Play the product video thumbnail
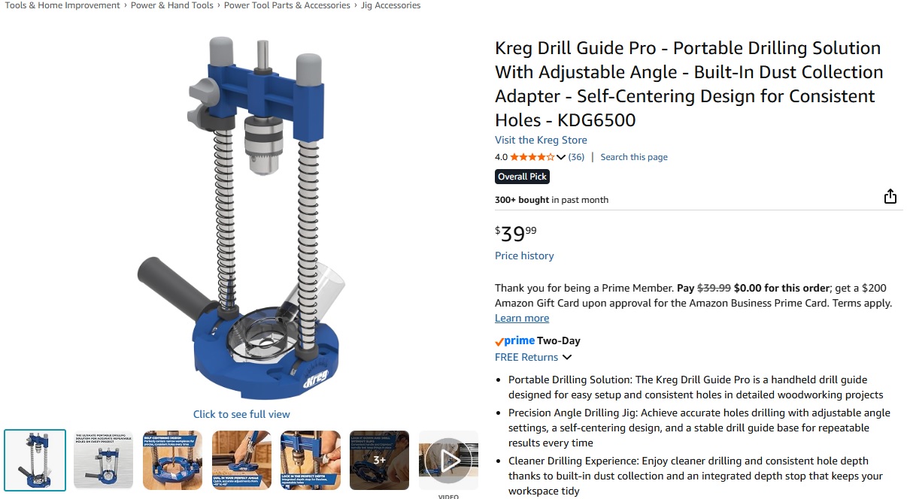The height and width of the screenshot is (499, 907). click(x=448, y=460)
